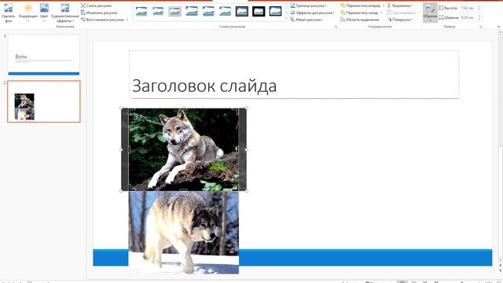The height and width of the screenshot is (283, 503).
Task: Expand the picture styles gallery More arrow
Action: click(286, 19)
